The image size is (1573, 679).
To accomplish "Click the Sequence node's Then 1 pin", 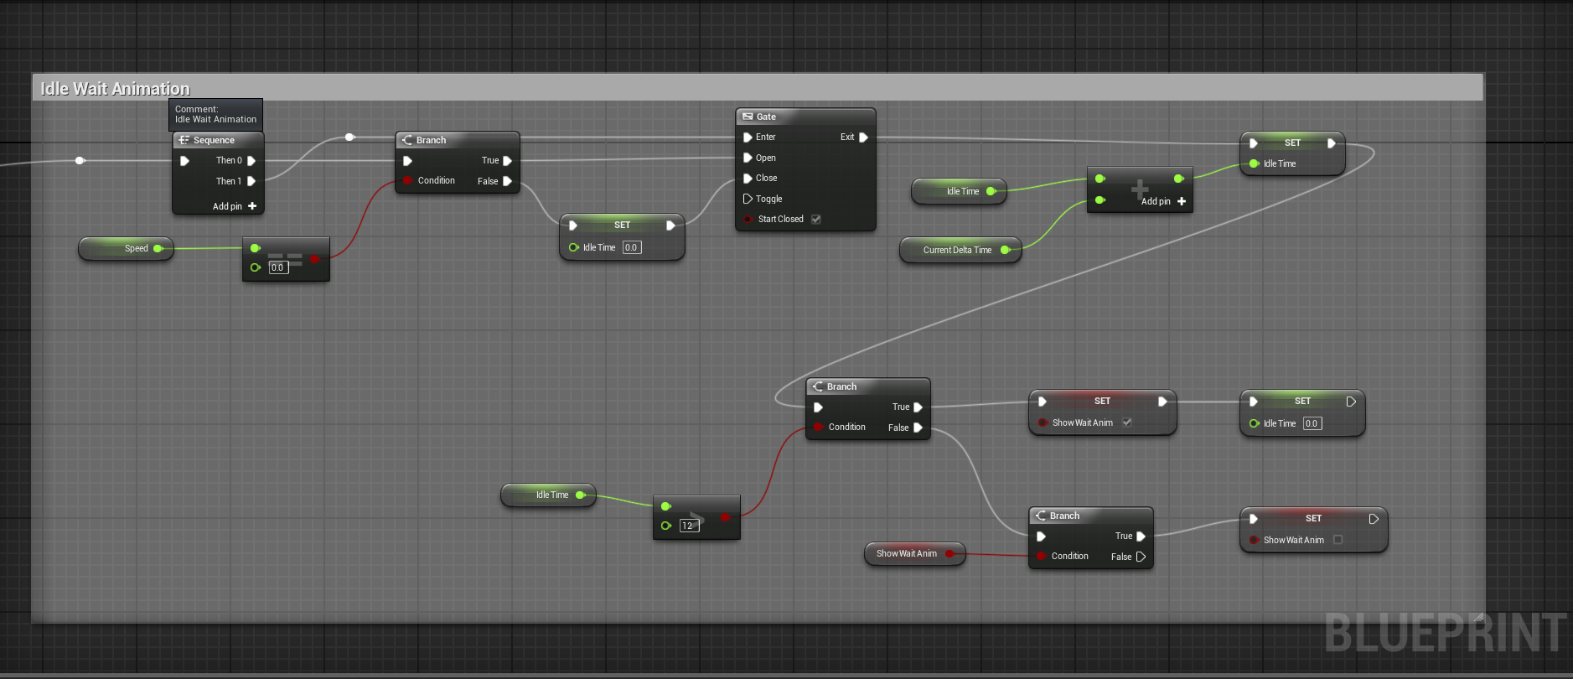I will click(x=251, y=181).
